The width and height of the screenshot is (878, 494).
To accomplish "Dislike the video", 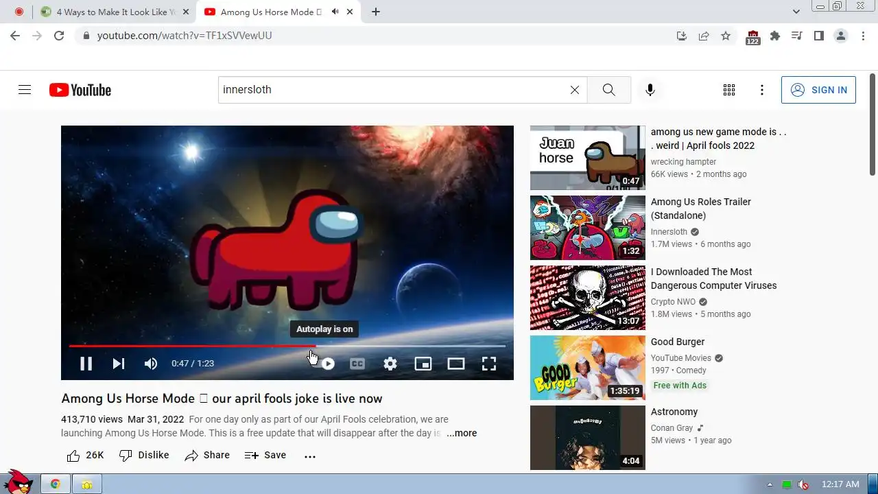I will click(144, 456).
